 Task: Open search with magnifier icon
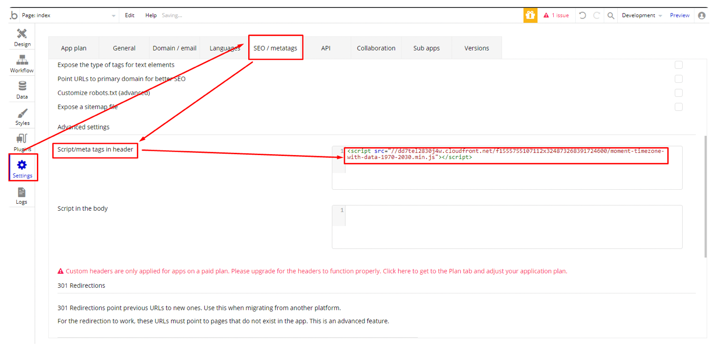tap(611, 15)
